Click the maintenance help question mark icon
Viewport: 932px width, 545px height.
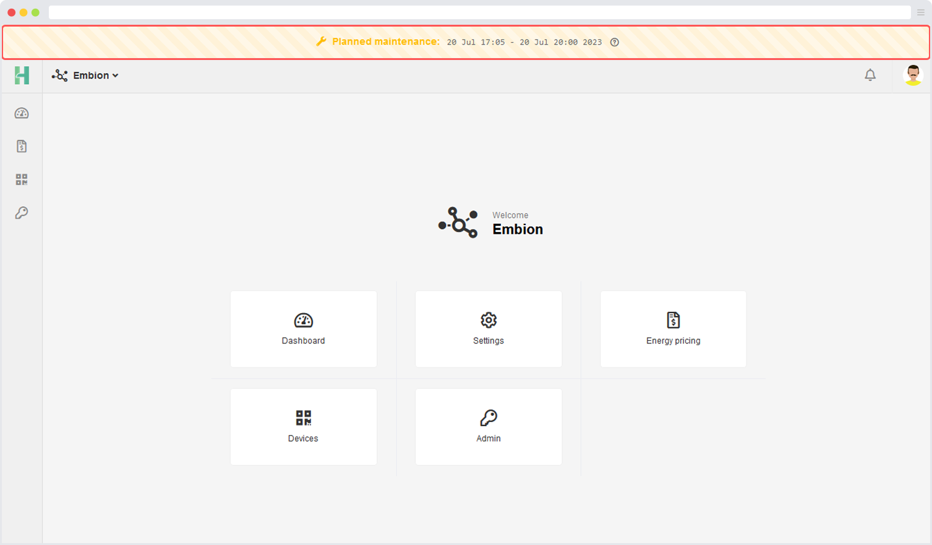click(614, 42)
